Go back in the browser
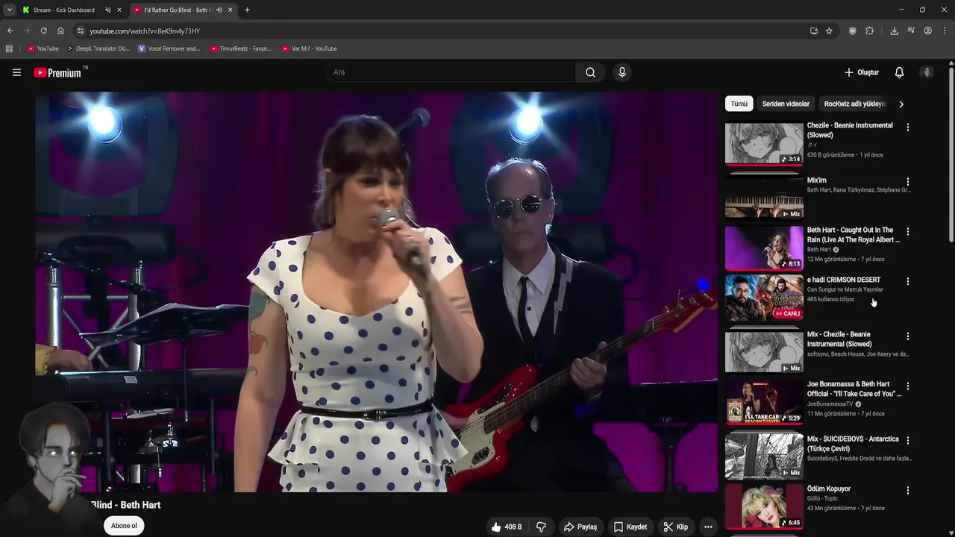The image size is (955, 537). tap(10, 31)
